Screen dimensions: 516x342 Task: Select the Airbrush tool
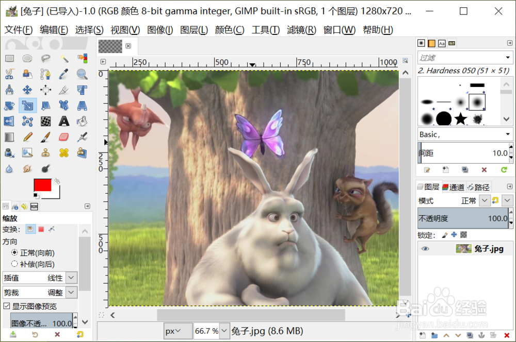click(82, 137)
